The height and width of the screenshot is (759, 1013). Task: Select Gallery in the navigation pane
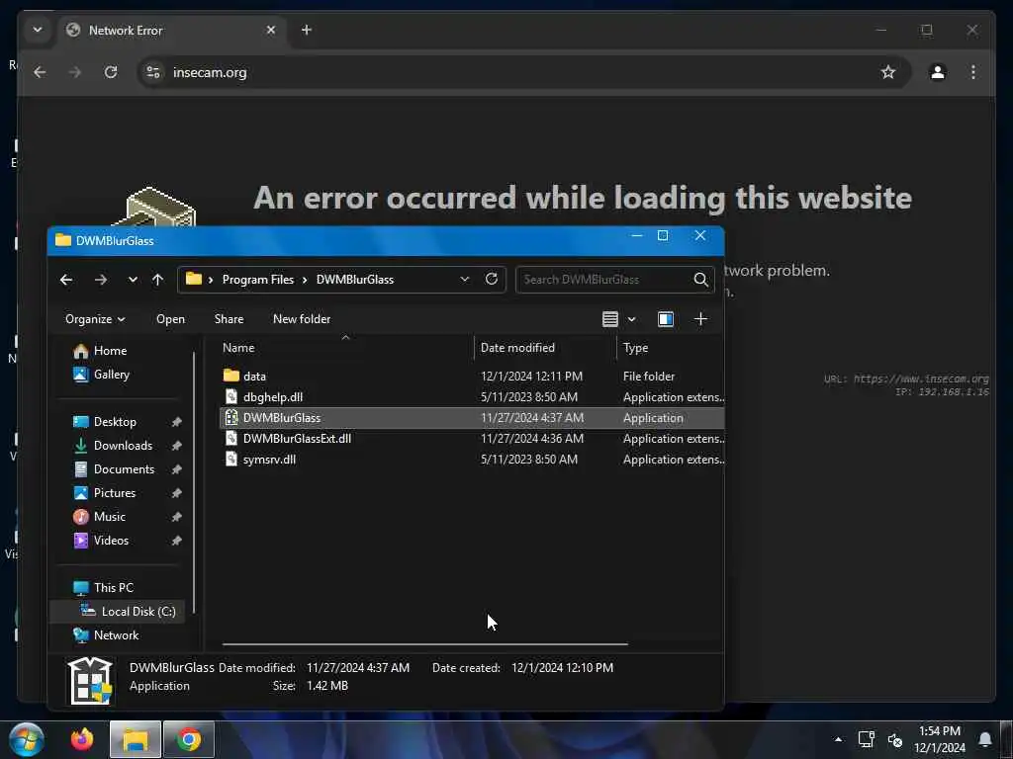point(102,375)
